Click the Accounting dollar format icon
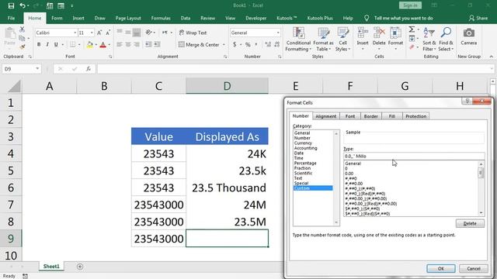Screen dimensions: 497x279 click(235, 45)
